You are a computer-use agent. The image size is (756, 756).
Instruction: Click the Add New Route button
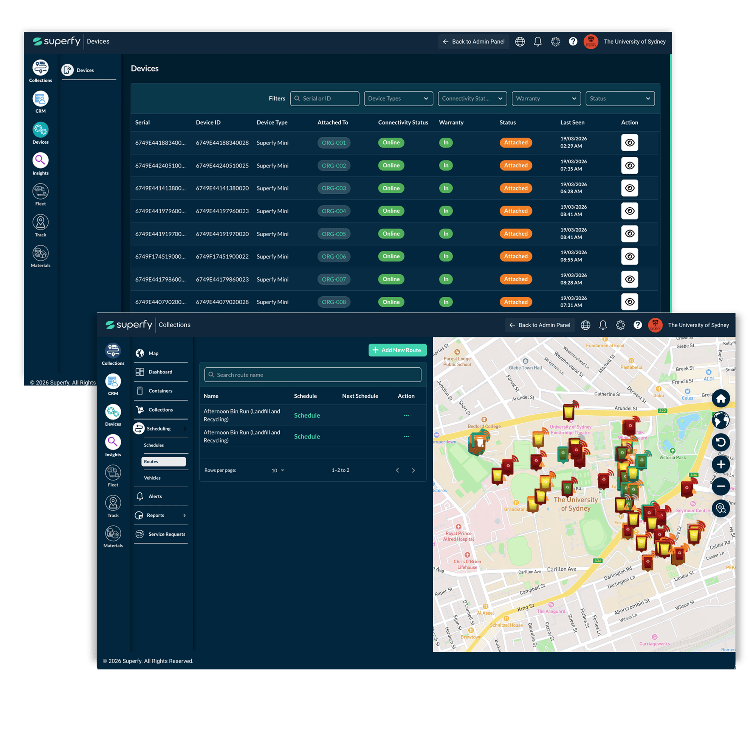(x=397, y=350)
